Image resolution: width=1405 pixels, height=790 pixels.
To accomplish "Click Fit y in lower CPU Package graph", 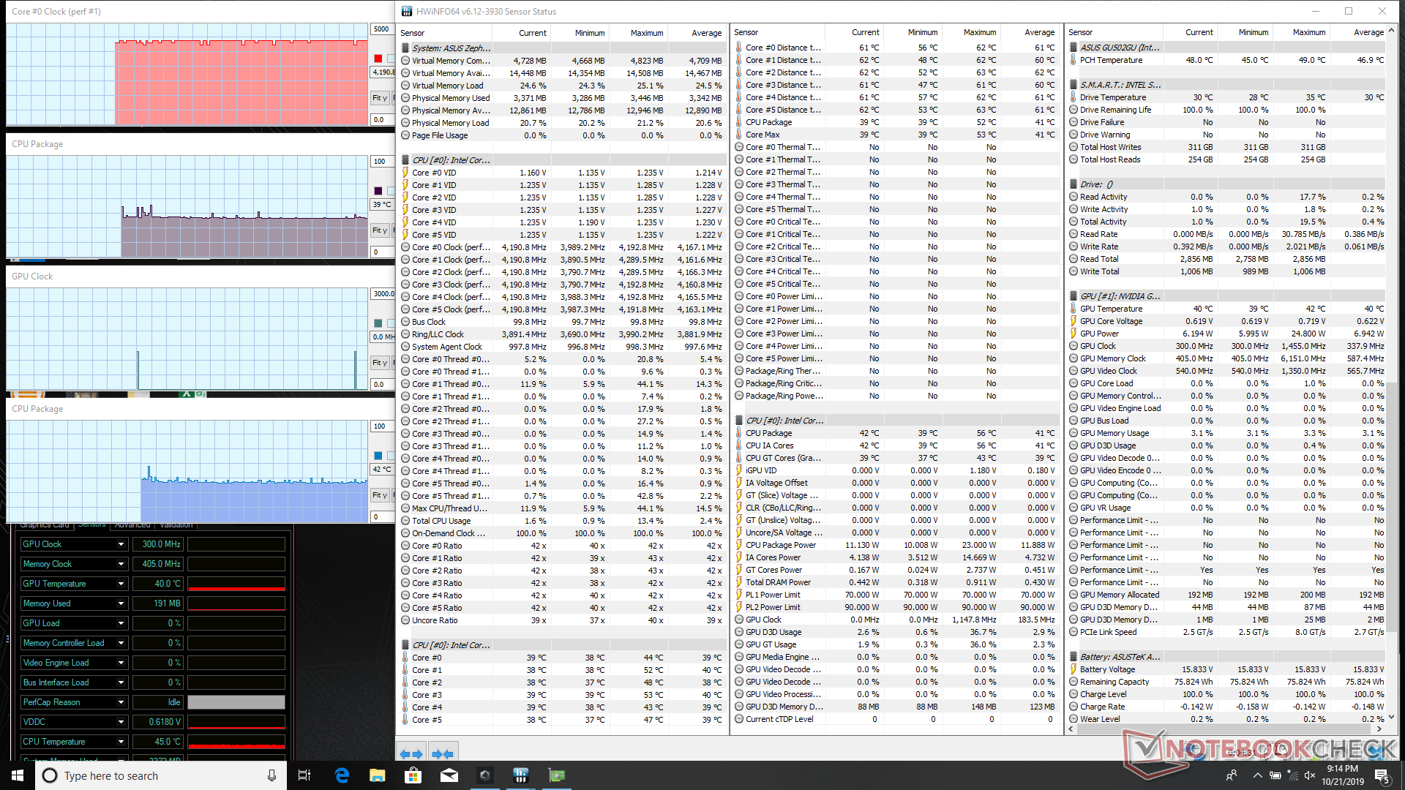I will (x=380, y=495).
